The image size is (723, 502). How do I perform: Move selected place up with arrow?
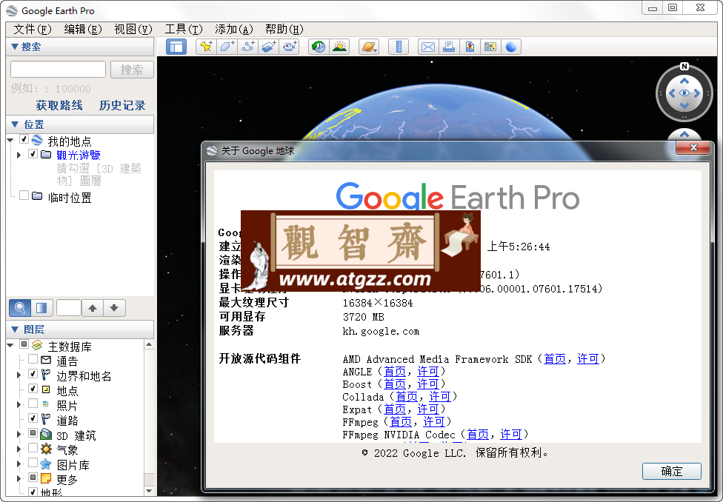[x=93, y=308]
